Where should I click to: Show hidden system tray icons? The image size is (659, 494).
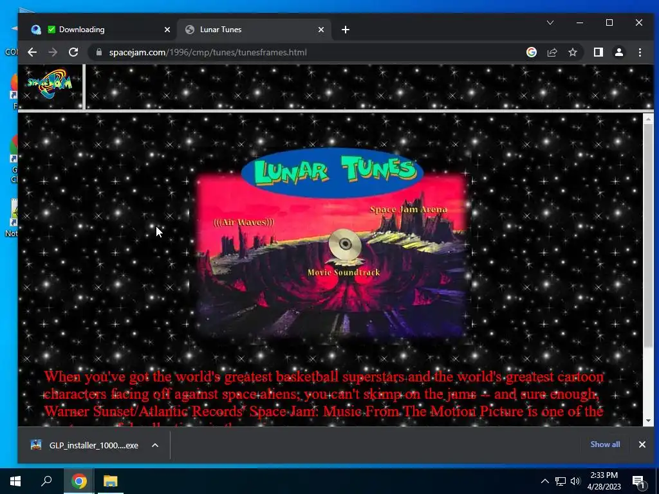[x=544, y=481]
